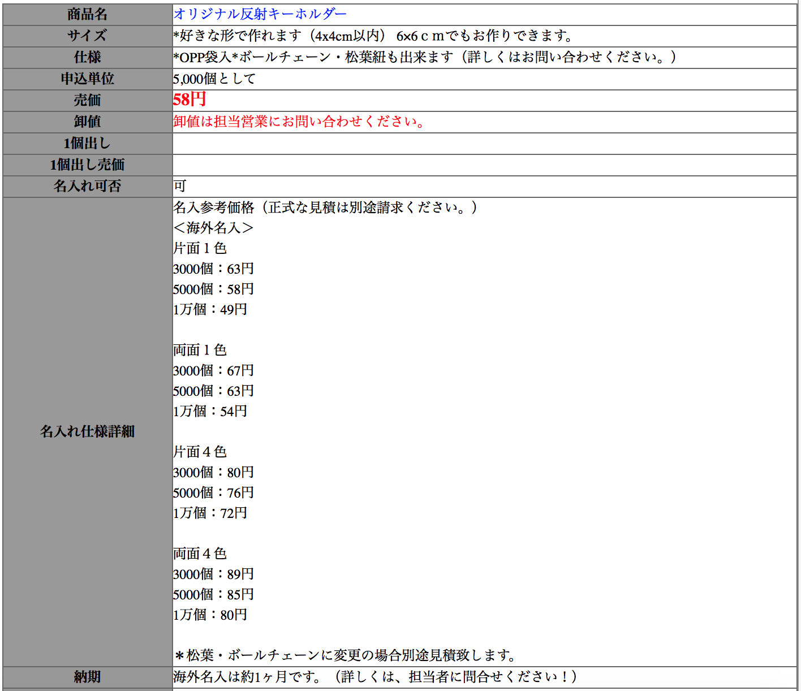Click the 5000個：58円 line
Viewport: 801px width, 691px height.
click(x=213, y=289)
